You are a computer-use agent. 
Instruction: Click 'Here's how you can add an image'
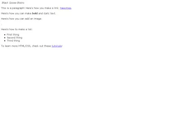(x=21, y=19)
